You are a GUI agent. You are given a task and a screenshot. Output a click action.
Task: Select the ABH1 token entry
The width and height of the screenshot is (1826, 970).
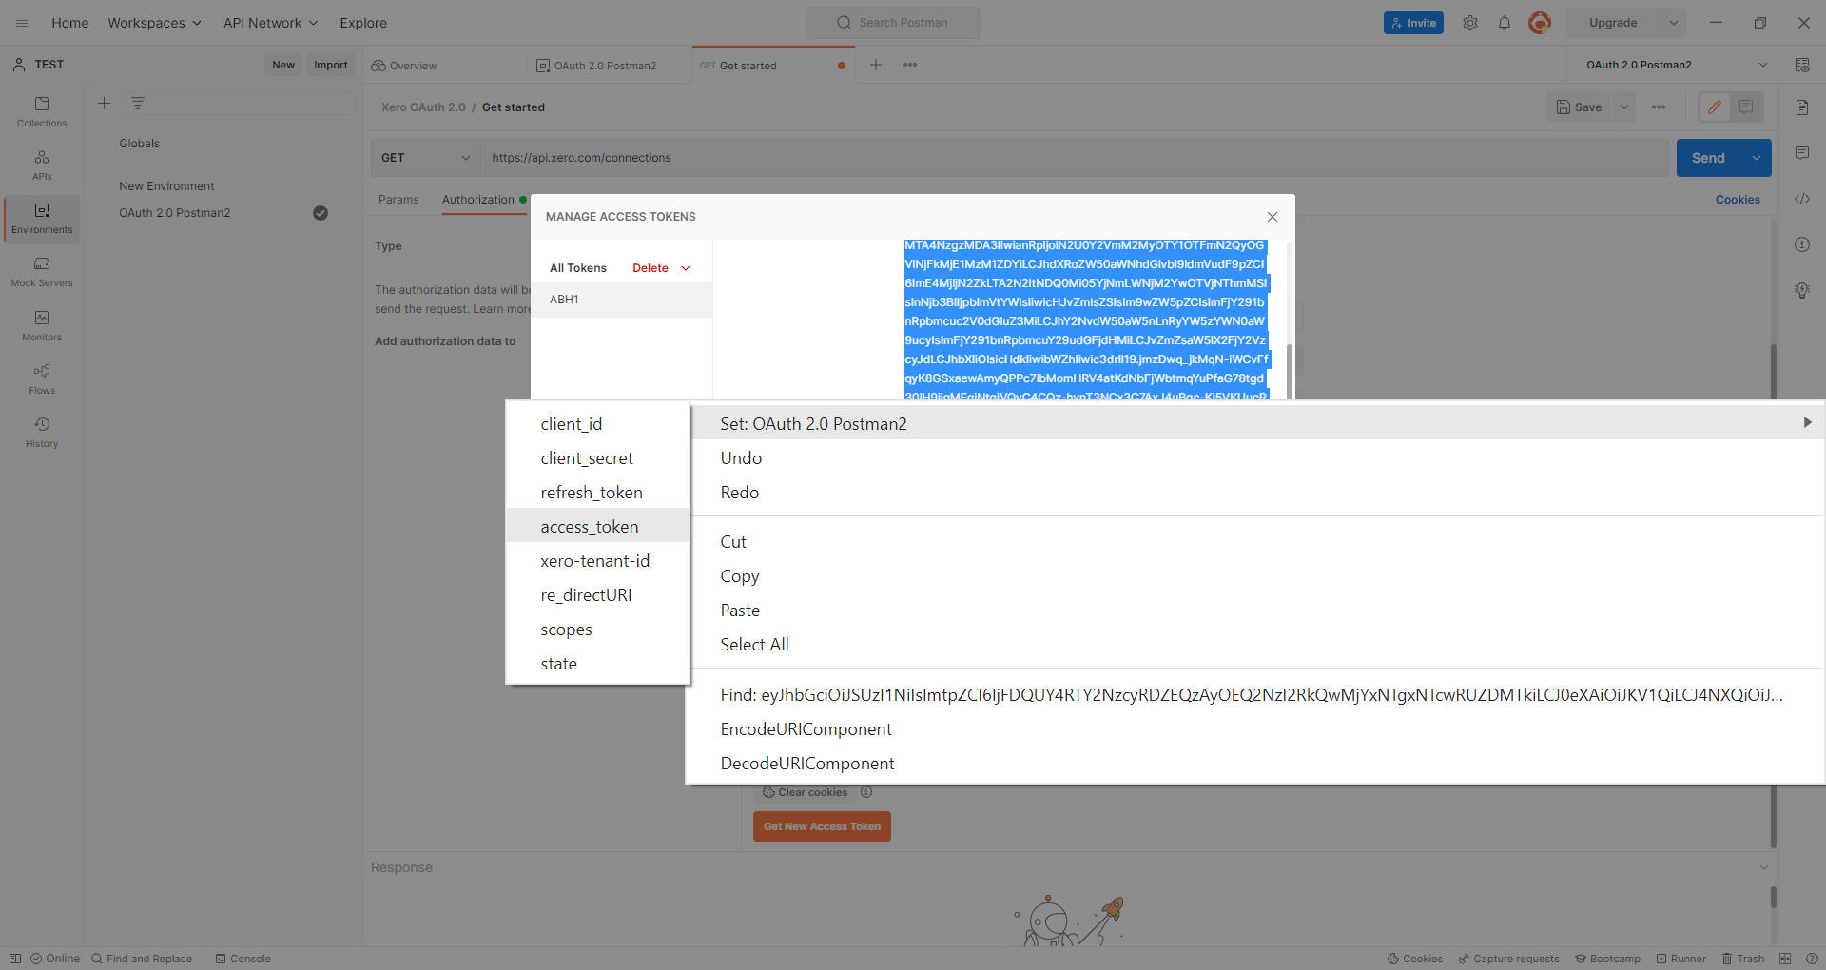[564, 299]
